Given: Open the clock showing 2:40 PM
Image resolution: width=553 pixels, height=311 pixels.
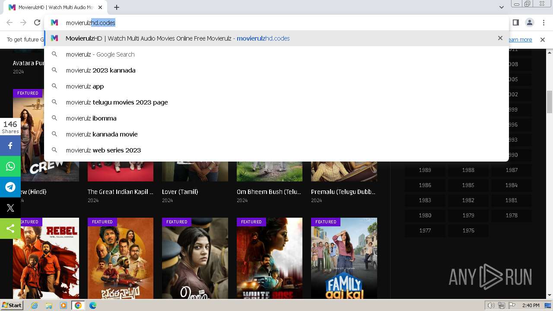Looking at the screenshot, I should (x=531, y=305).
